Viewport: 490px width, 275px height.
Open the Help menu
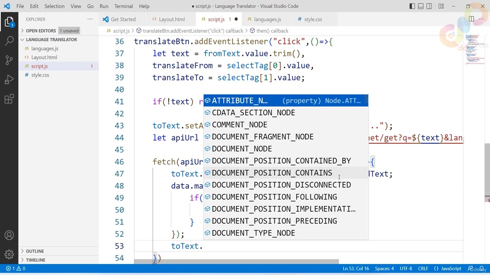(144, 6)
